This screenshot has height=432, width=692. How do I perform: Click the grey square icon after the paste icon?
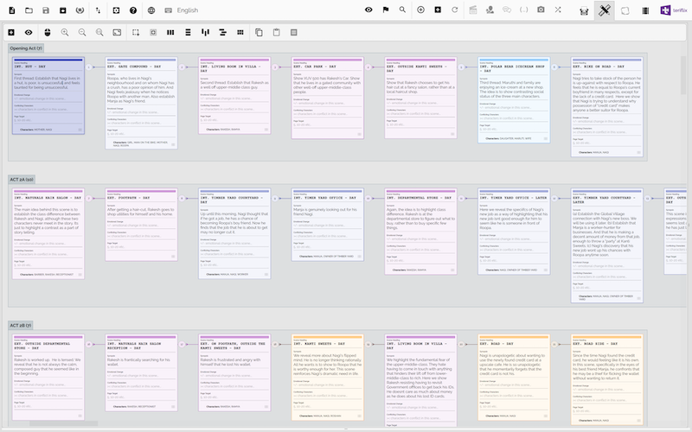click(294, 32)
